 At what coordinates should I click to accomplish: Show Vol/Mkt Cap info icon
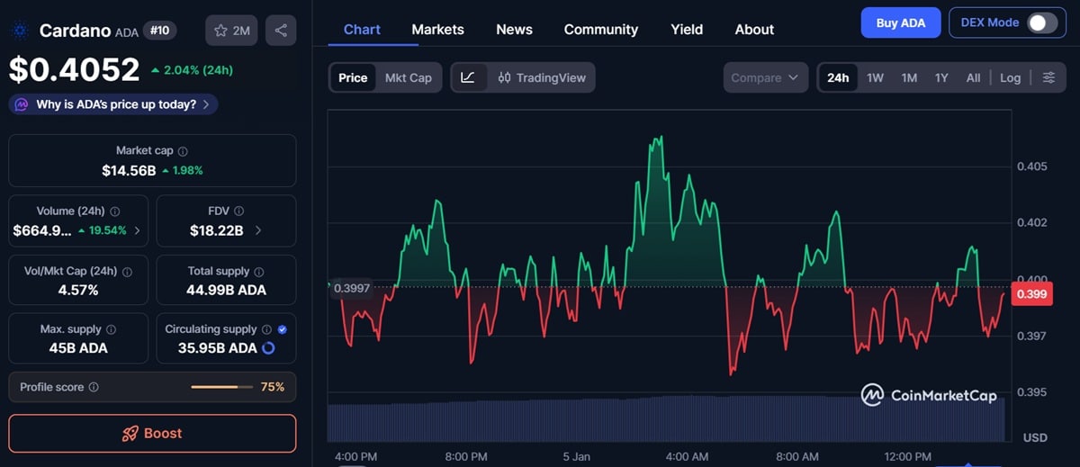tap(127, 271)
